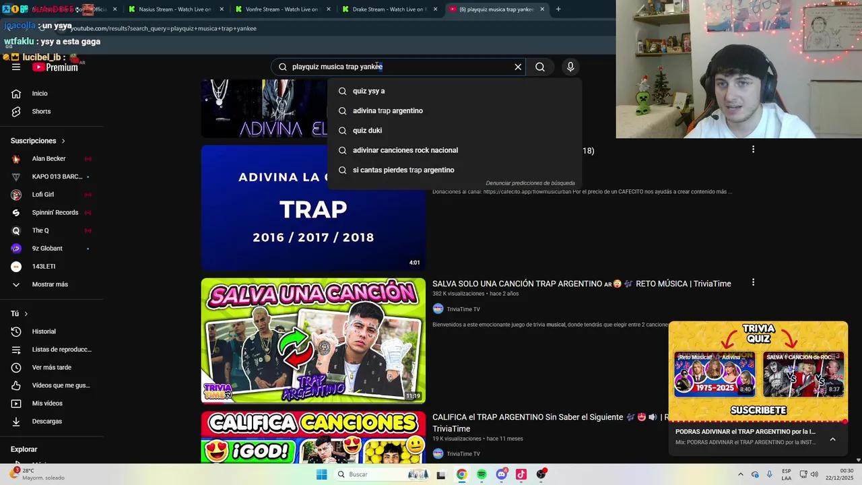Select suggestion quiz duki
This screenshot has width=862, height=485.
tap(455, 131)
